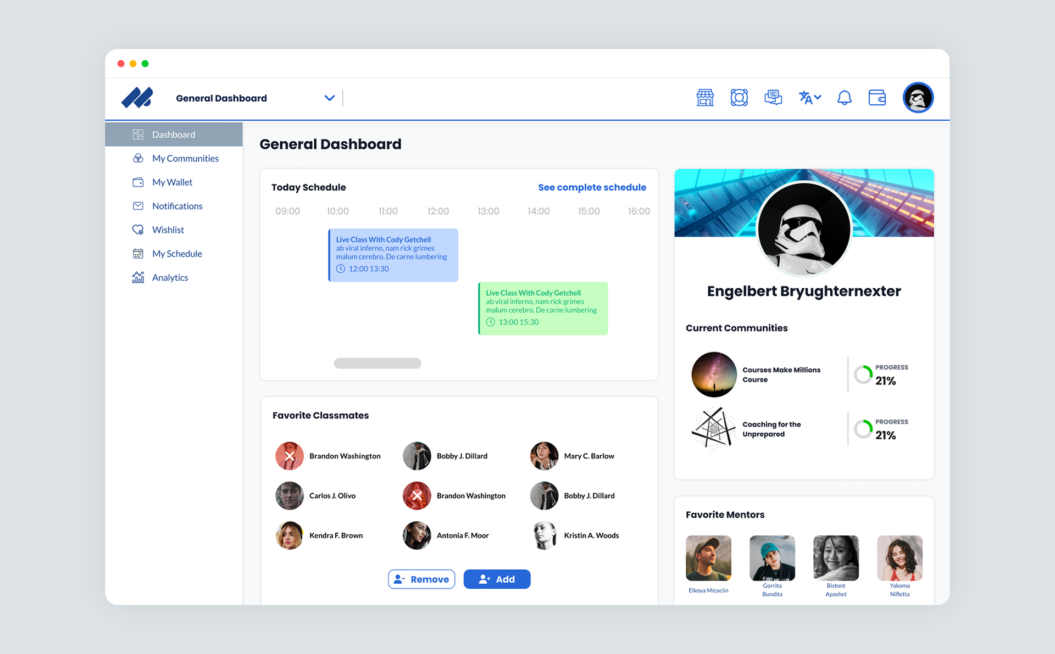Click the My Wallet sidebar icon
Viewport: 1055px width, 654px height.
[138, 182]
